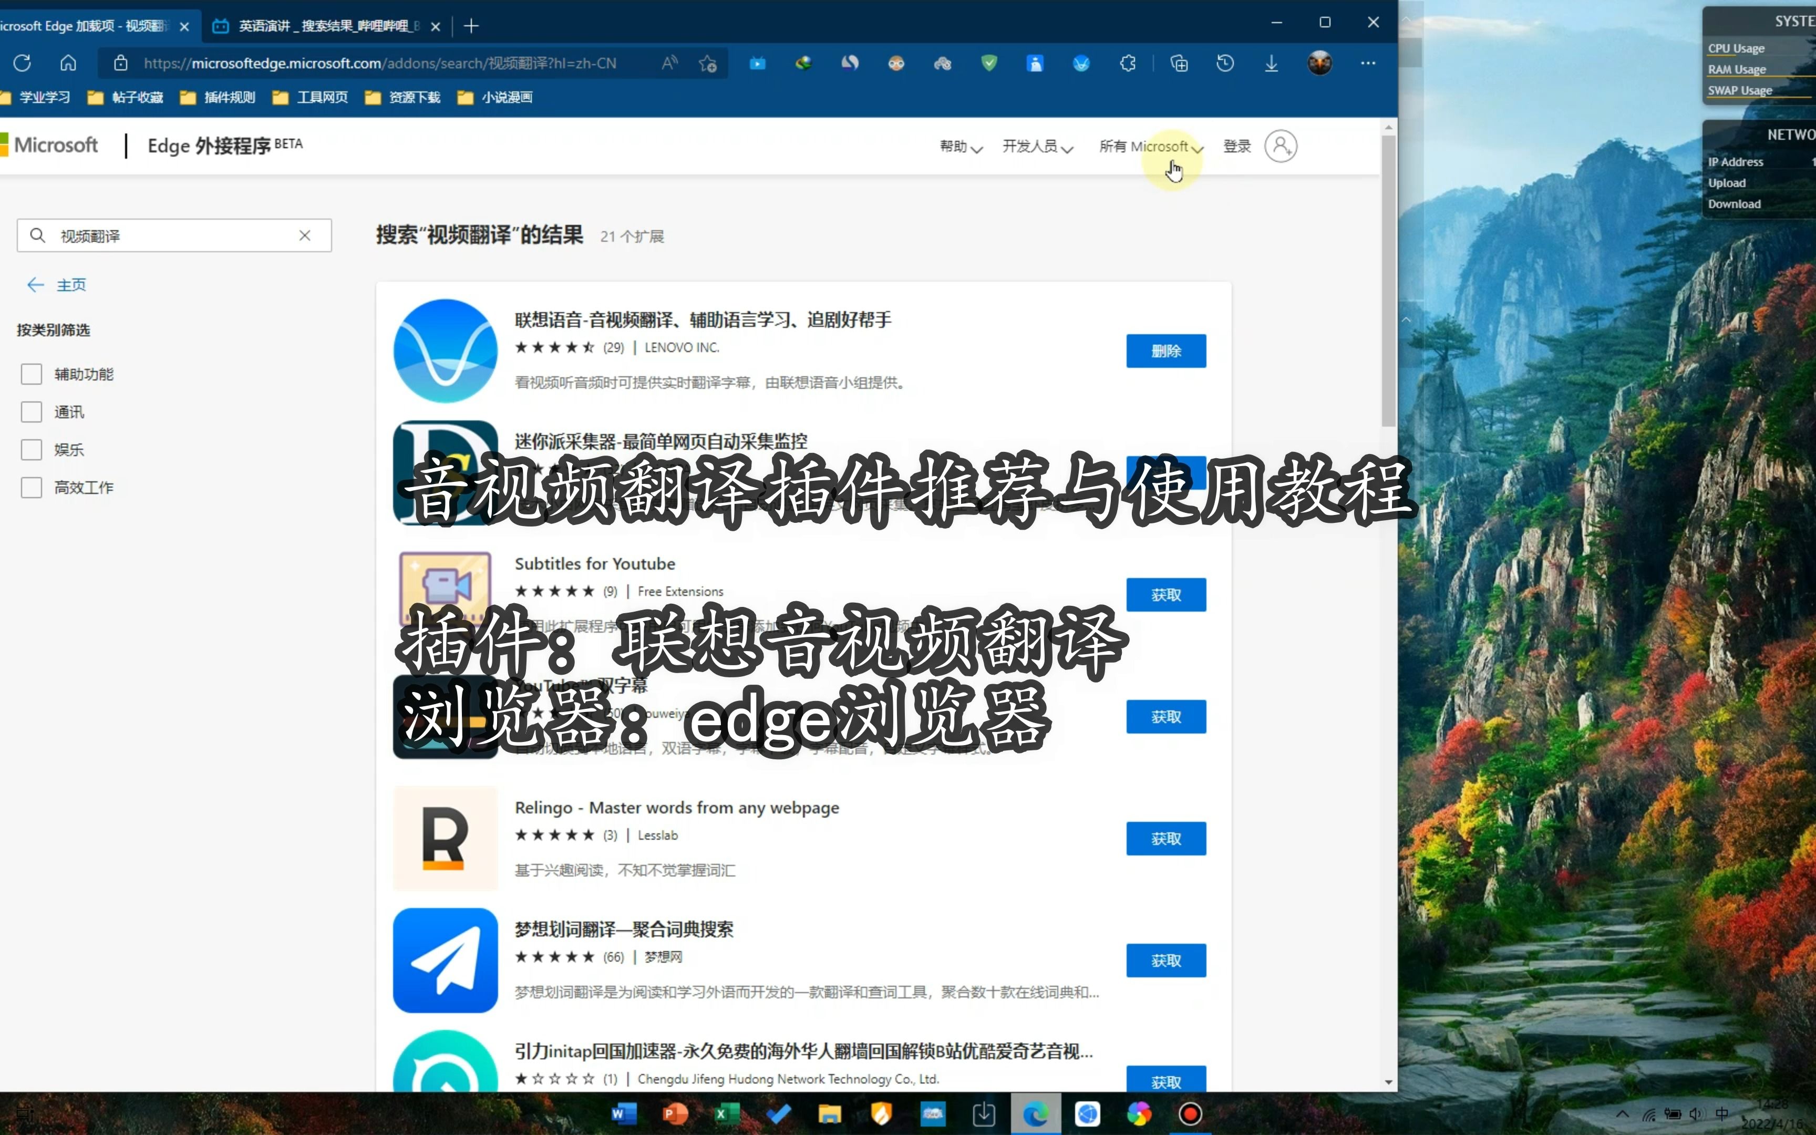Viewport: 1816px width, 1135px height.
Task: Tick the 娱乐 category checkbox
Action: click(32, 450)
